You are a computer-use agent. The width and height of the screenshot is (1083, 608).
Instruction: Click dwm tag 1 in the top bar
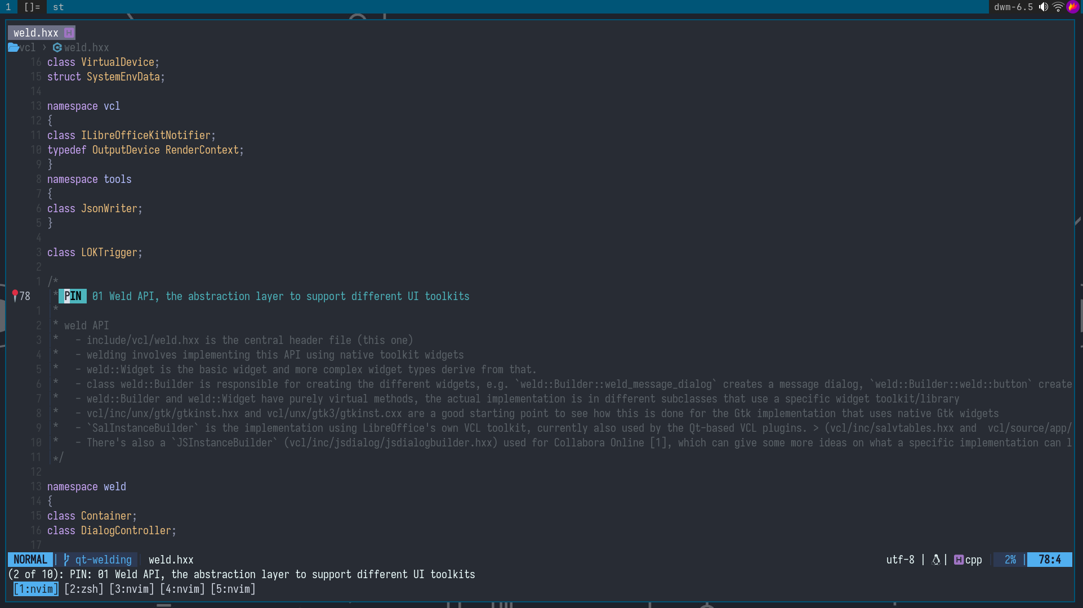(8, 7)
